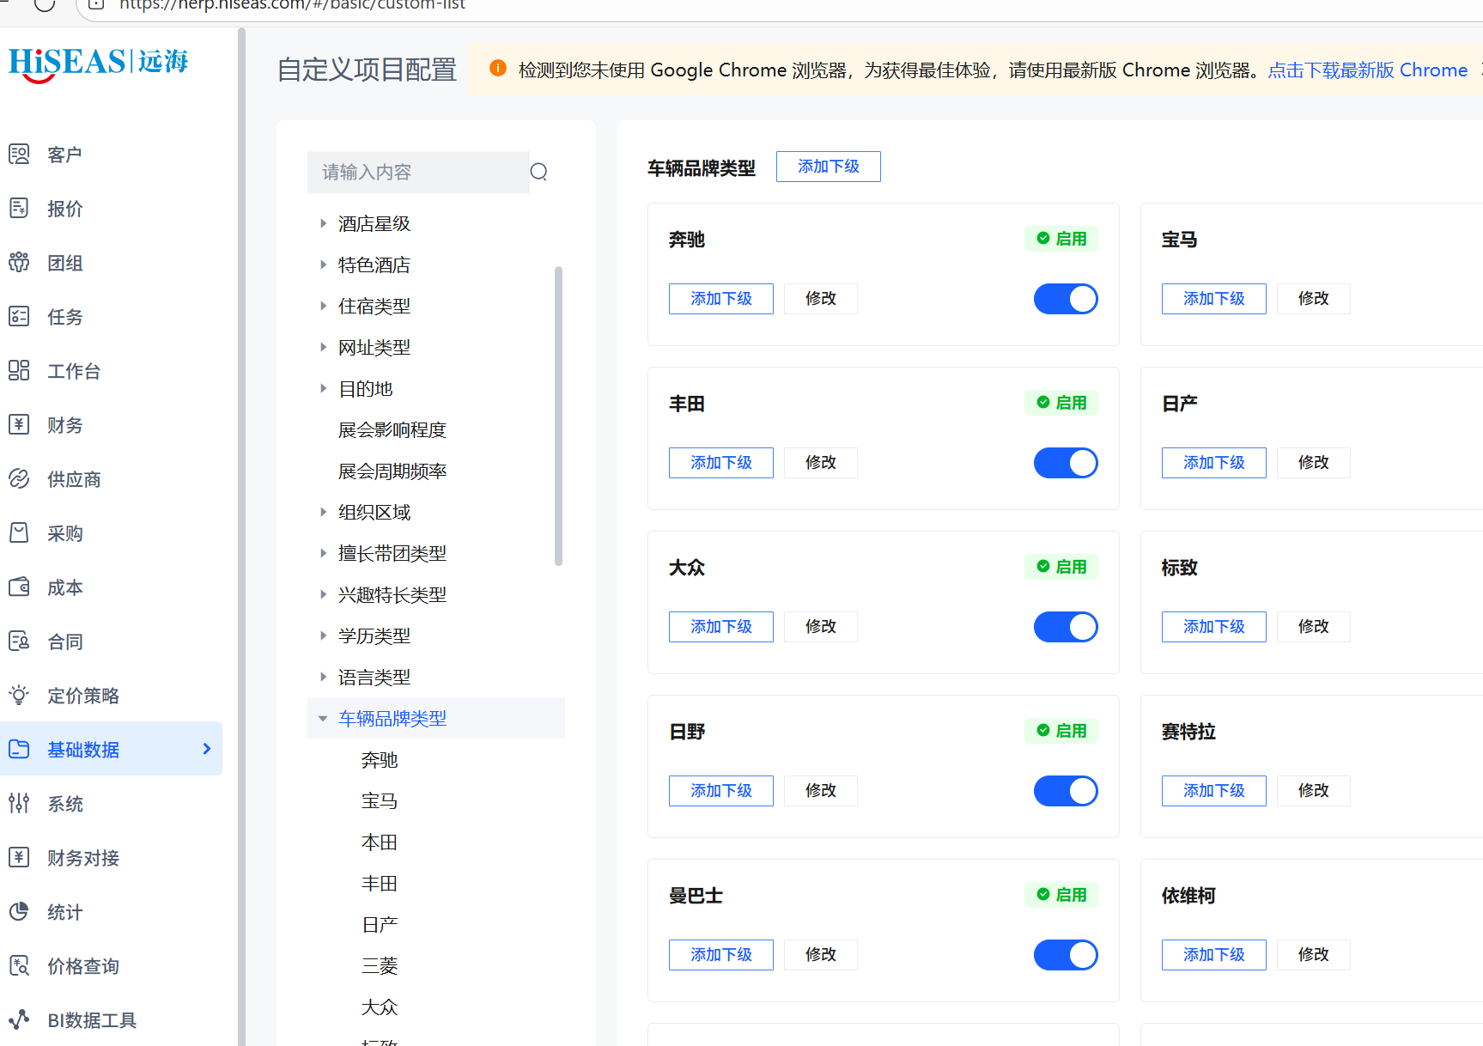Image resolution: width=1483 pixels, height=1046 pixels.
Task: Go to the 财务对接 menu
Action: tap(83, 858)
